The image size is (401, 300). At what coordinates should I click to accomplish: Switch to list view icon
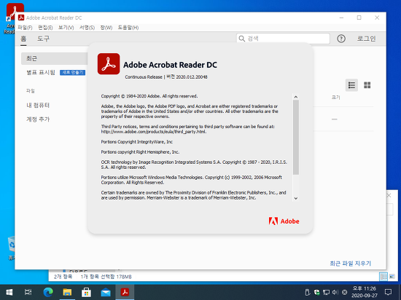351,85
